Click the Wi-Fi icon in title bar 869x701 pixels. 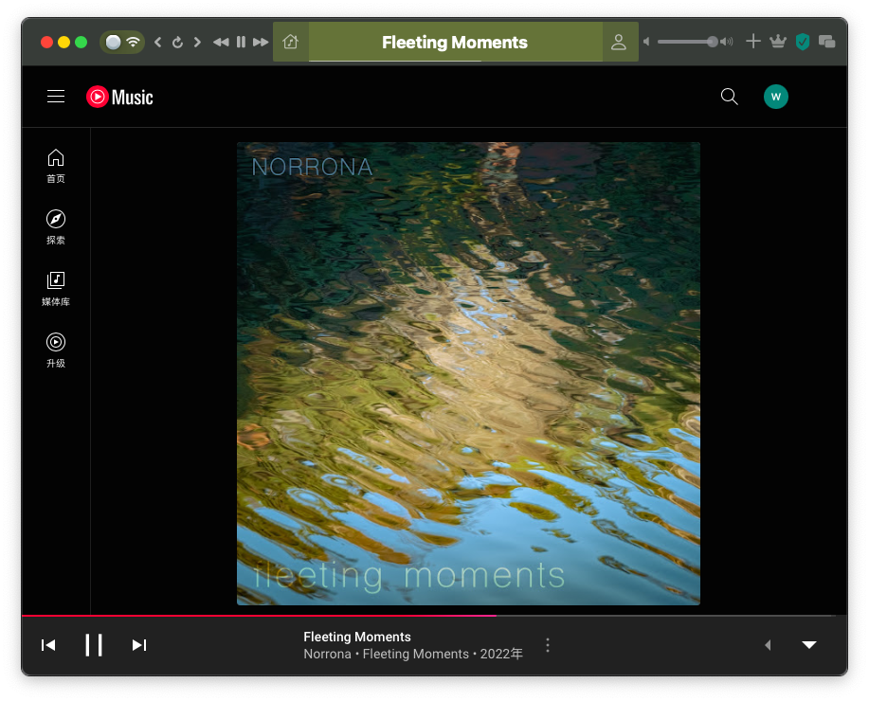[133, 42]
